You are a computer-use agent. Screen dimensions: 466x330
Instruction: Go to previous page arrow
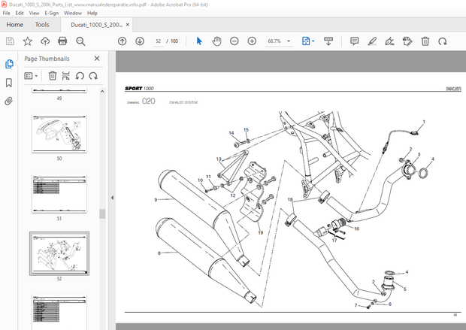pos(123,41)
